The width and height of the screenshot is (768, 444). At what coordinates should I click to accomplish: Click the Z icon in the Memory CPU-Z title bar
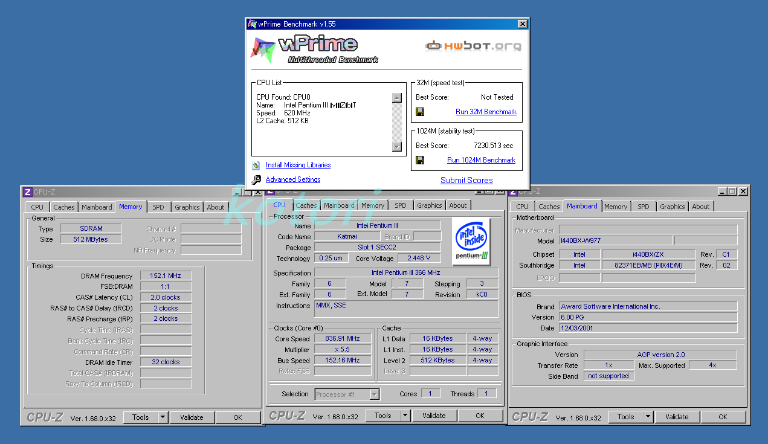[x=27, y=191]
